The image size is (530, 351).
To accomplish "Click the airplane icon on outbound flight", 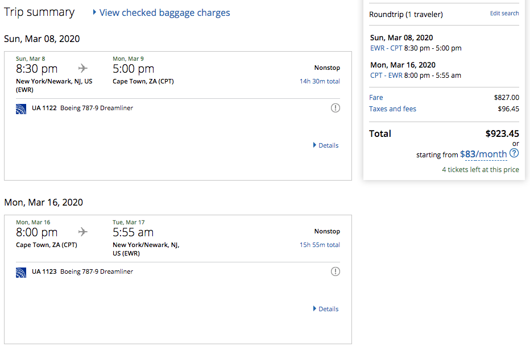I will pyautogui.click(x=83, y=68).
